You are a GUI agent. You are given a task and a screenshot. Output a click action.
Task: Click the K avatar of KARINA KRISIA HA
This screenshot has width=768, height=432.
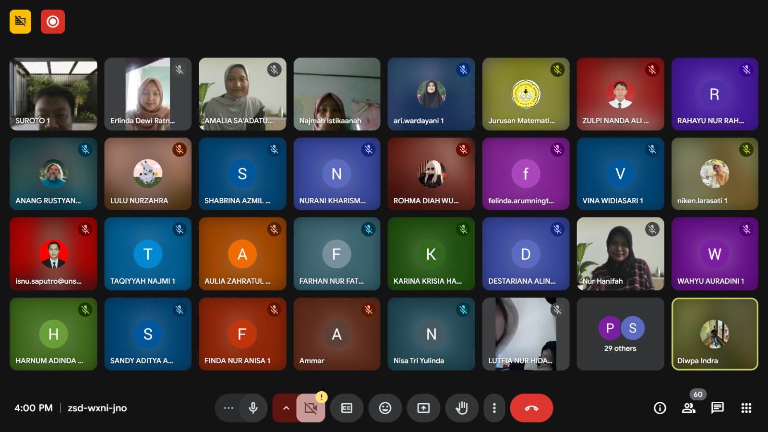pyautogui.click(x=431, y=254)
